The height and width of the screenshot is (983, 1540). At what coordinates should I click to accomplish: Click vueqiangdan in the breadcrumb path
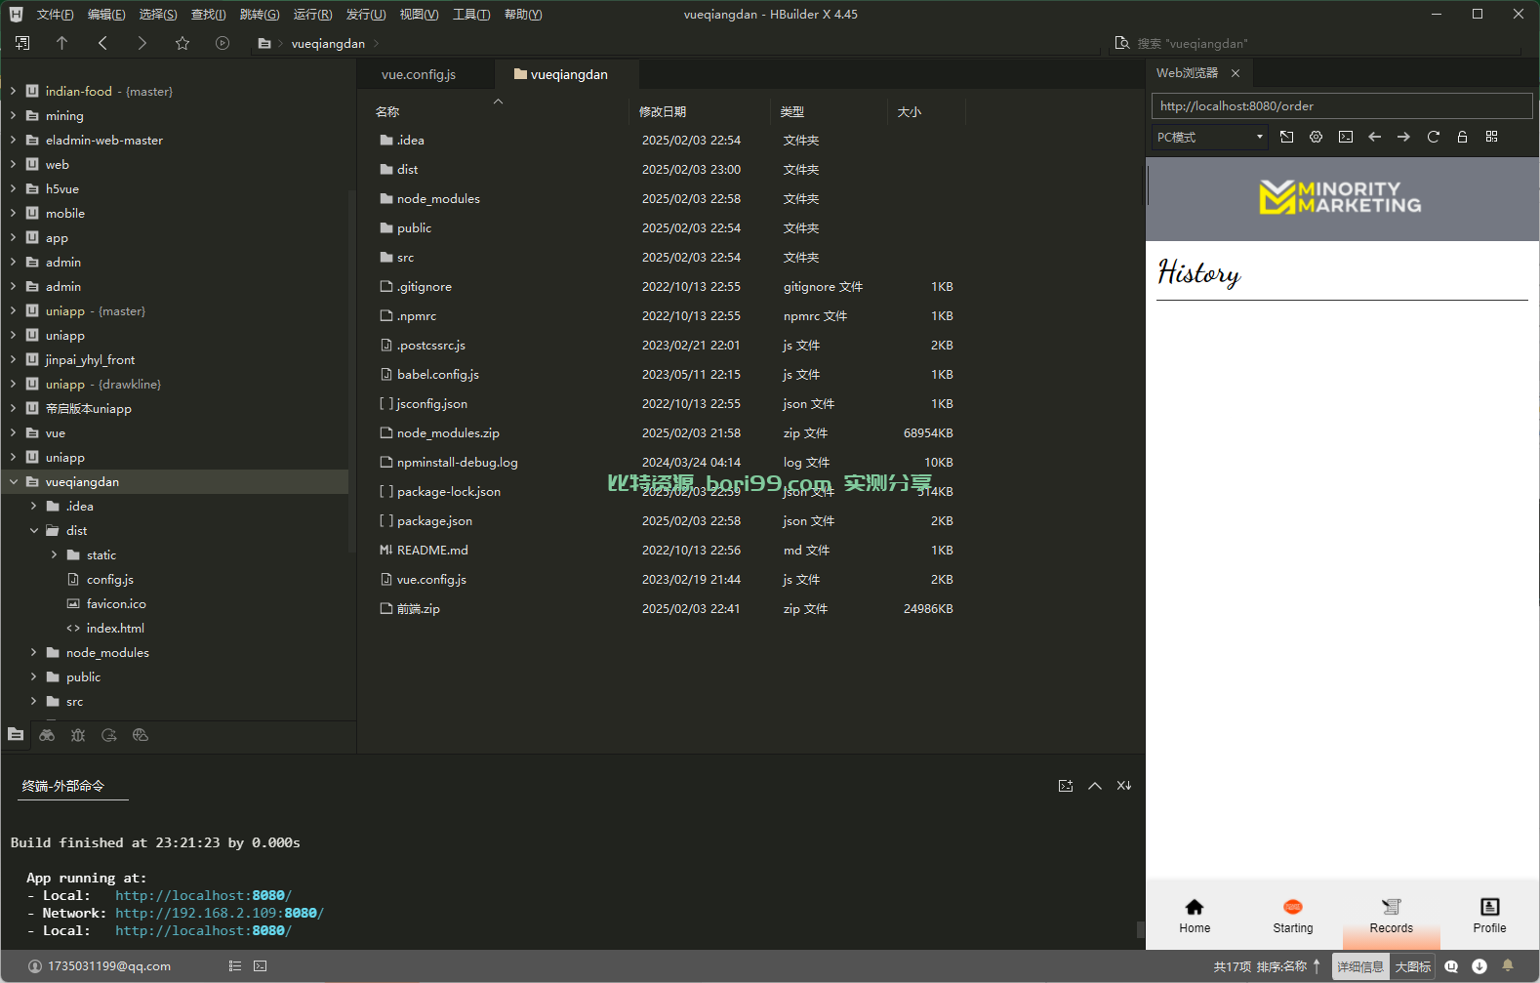(x=328, y=43)
